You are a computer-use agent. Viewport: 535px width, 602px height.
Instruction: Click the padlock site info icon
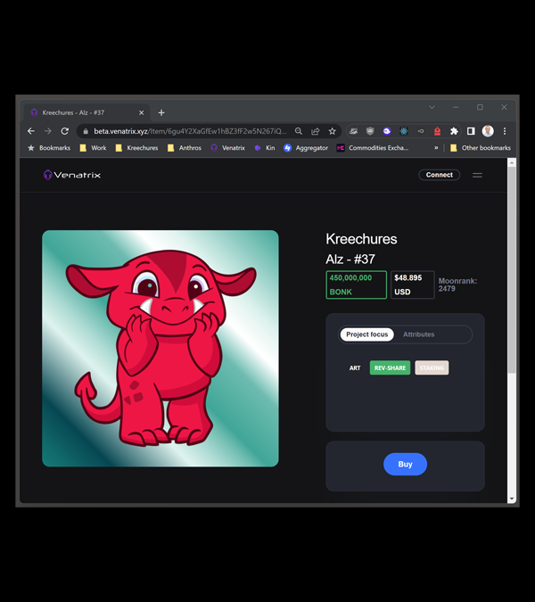point(86,131)
